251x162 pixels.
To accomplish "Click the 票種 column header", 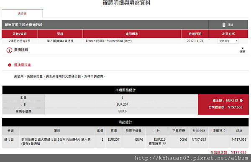I will 60,34.
